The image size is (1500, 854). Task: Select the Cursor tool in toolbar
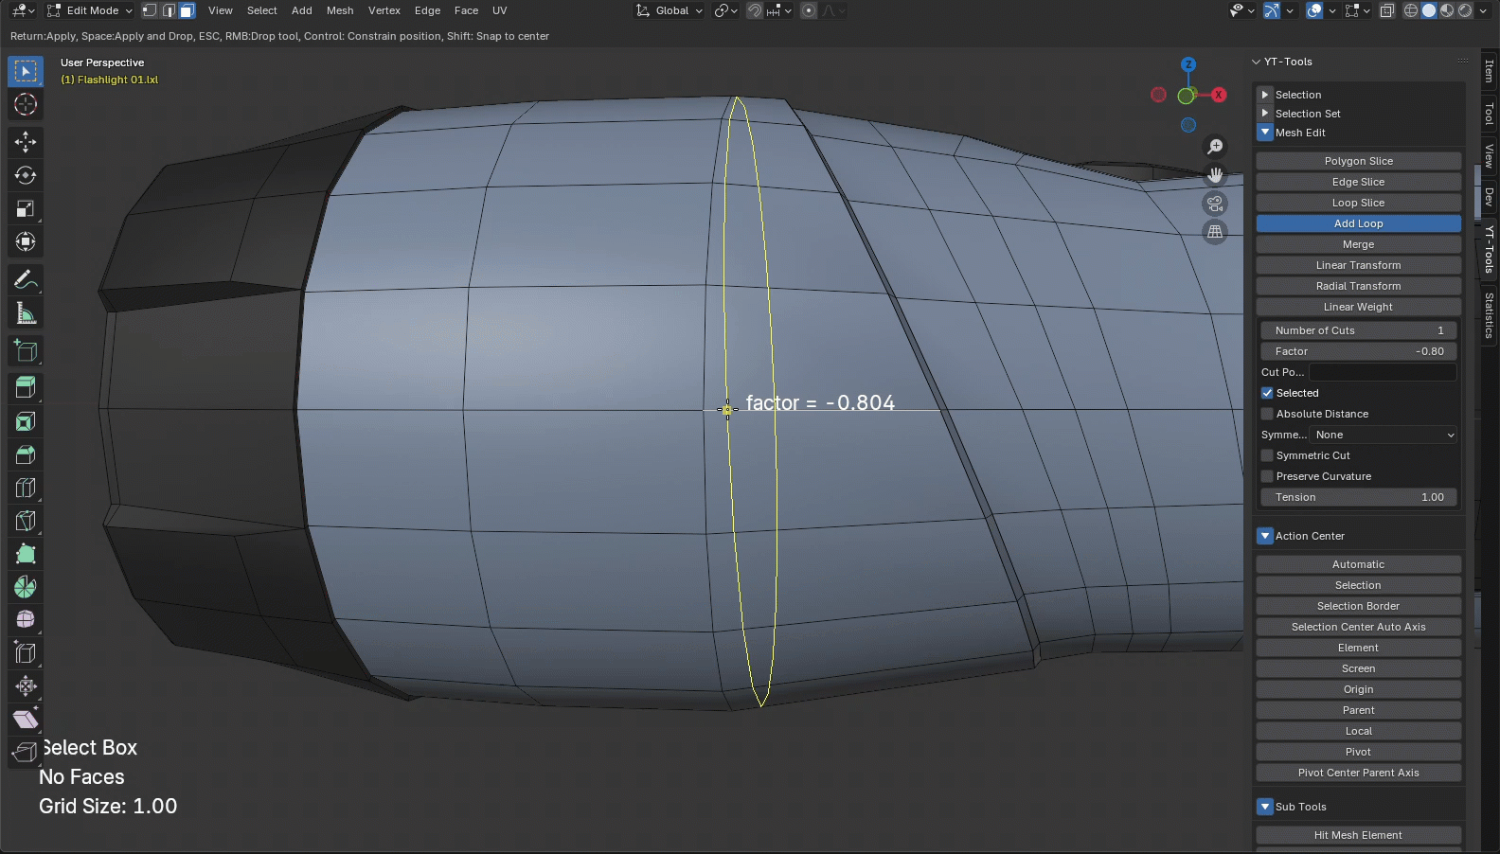pos(26,104)
